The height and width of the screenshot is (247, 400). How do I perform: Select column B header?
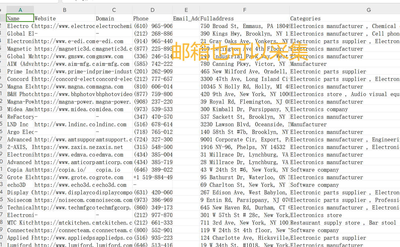tap(65, 10)
